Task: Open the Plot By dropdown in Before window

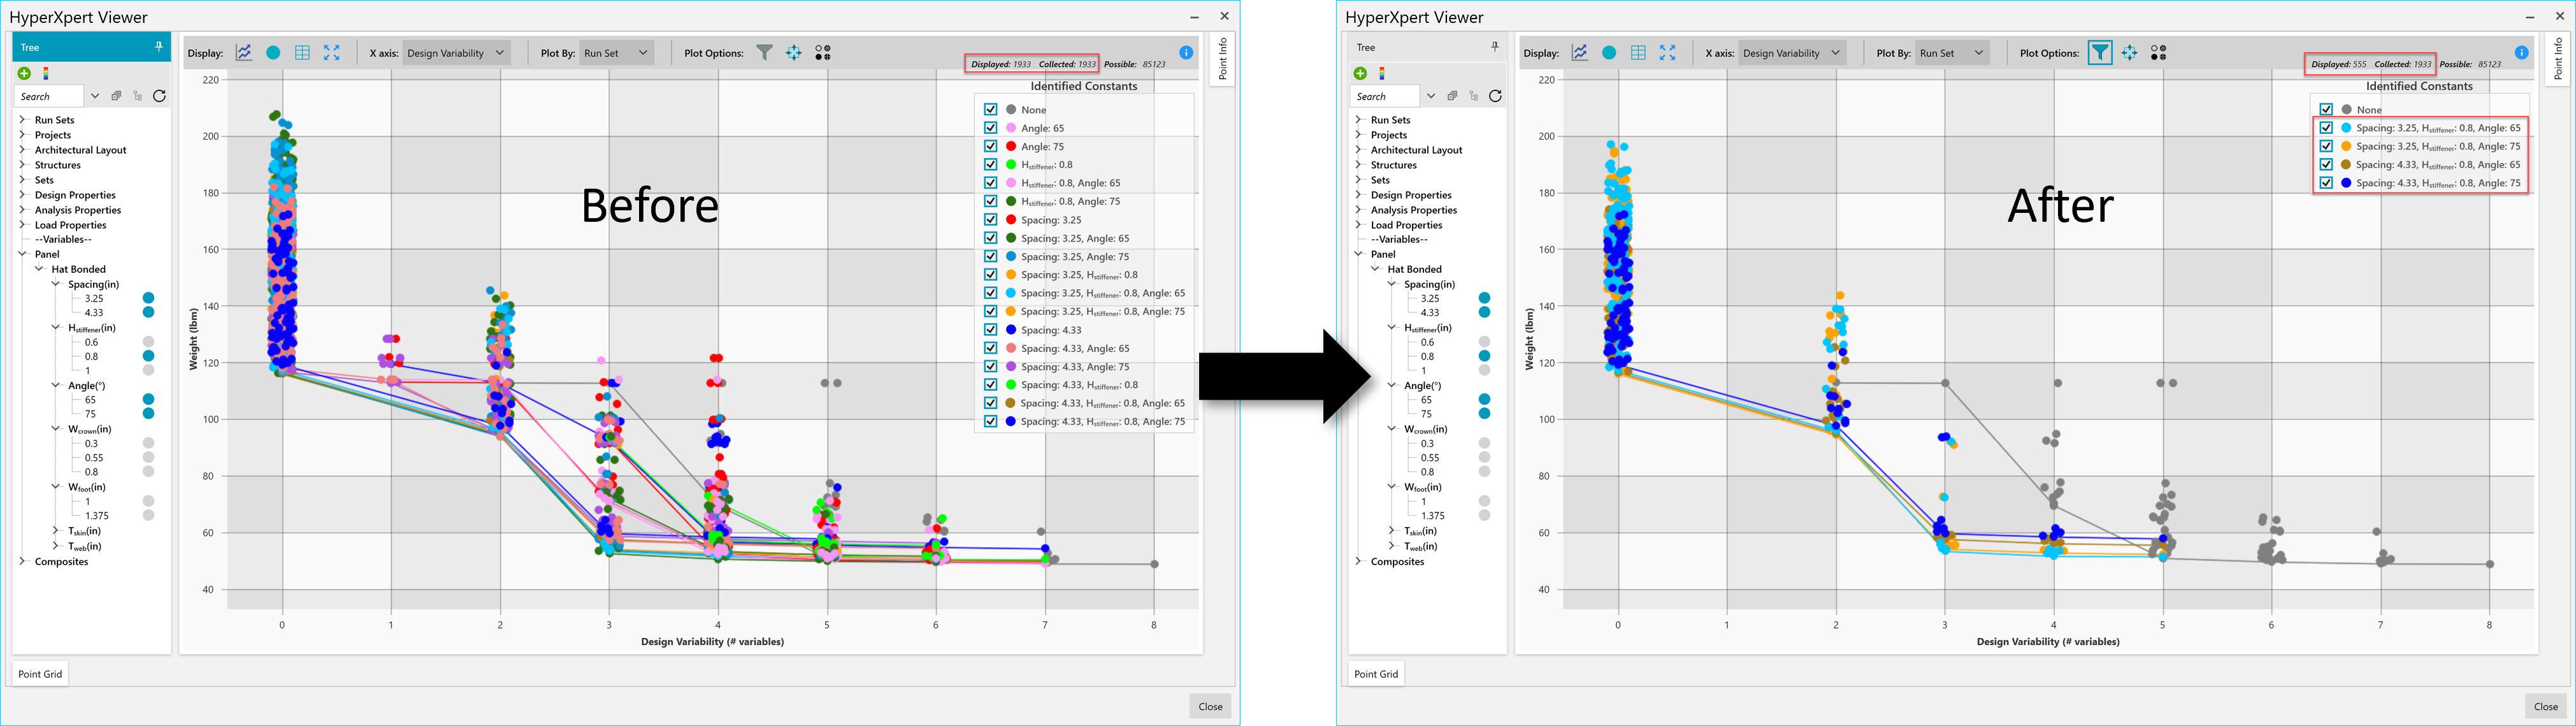Action: (617, 53)
